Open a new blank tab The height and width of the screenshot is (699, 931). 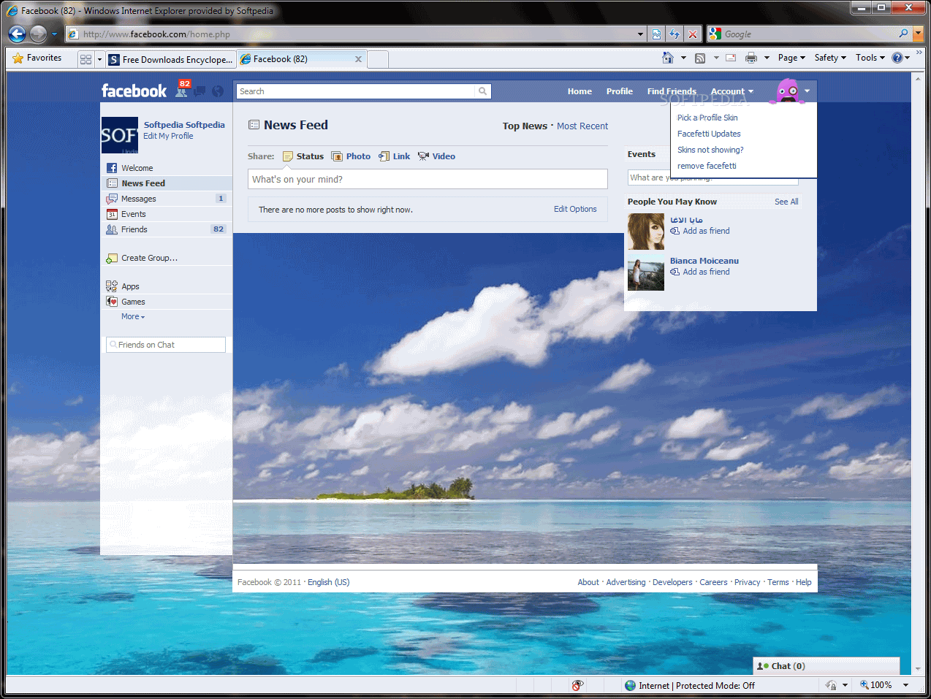378,59
